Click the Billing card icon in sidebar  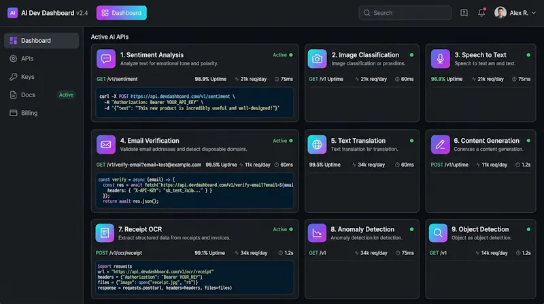pos(13,113)
